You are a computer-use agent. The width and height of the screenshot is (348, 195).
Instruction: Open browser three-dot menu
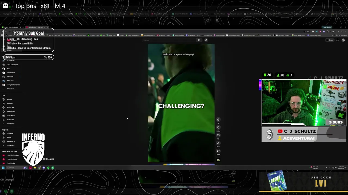pos(345,31)
